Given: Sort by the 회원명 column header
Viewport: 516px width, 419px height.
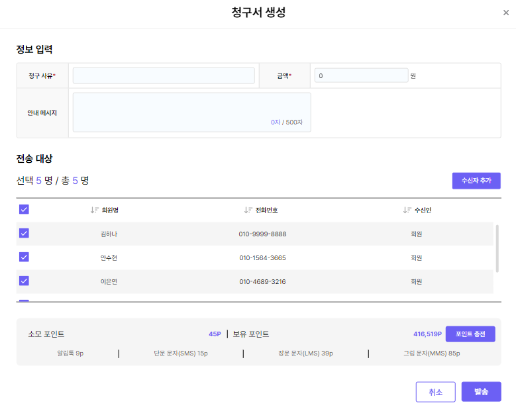Looking at the screenshot, I should pos(110,210).
